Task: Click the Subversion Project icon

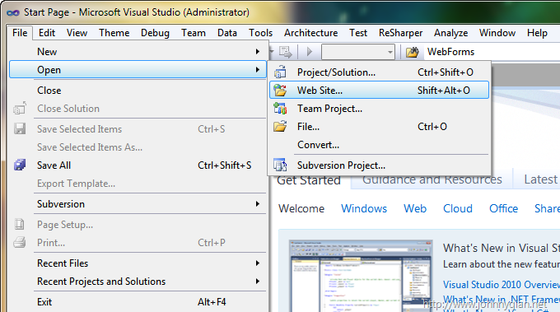Action: (280, 165)
